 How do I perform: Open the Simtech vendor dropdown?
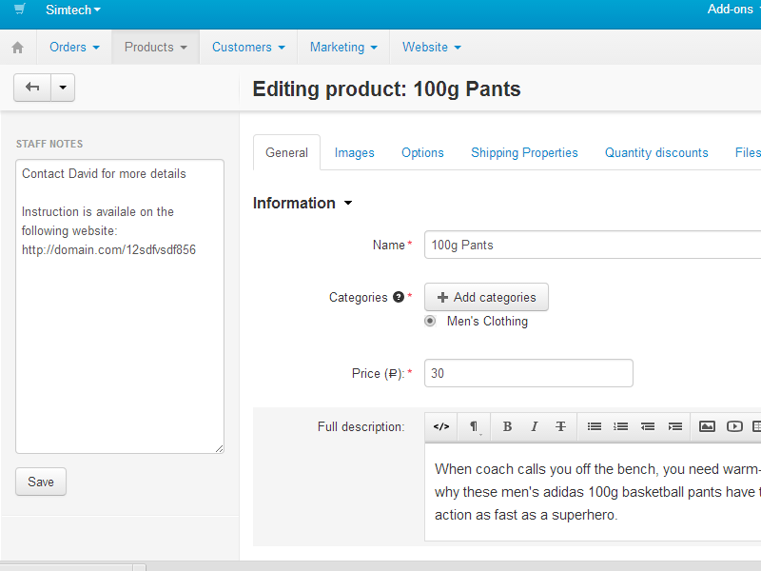[73, 10]
